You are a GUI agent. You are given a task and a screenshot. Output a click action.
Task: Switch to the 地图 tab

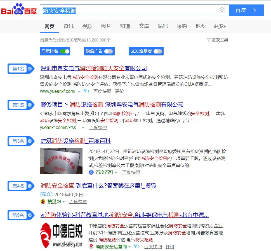click(201, 26)
